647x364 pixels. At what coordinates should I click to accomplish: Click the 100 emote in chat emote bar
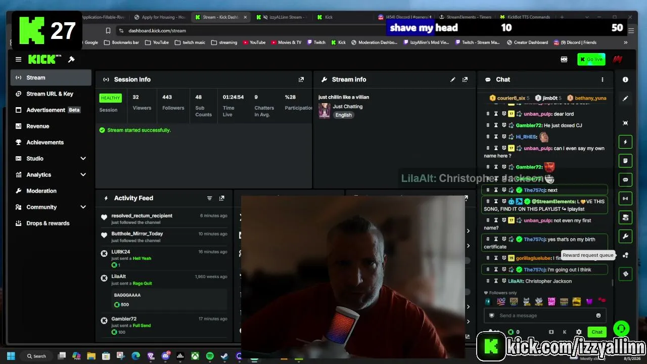click(501, 301)
